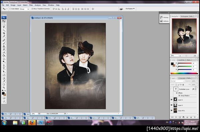Viewport: 200px width, 132px height.
Task: Show the Forbidden Love text layer
Action: [x=172, y=89]
